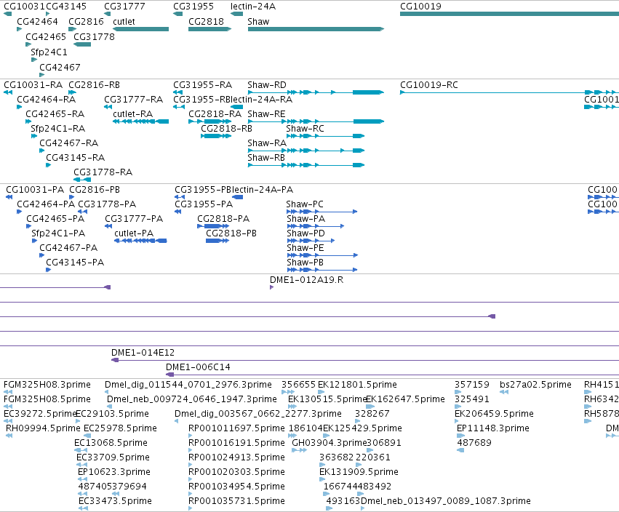
Task: Click the EK131909.5prime EST label
Action: pos(359,472)
